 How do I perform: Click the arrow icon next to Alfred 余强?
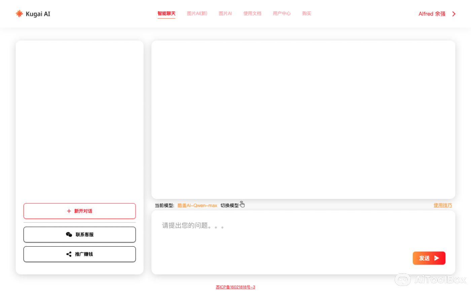click(454, 14)
